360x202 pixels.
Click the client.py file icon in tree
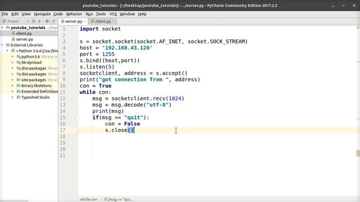[x=13, y=34]
